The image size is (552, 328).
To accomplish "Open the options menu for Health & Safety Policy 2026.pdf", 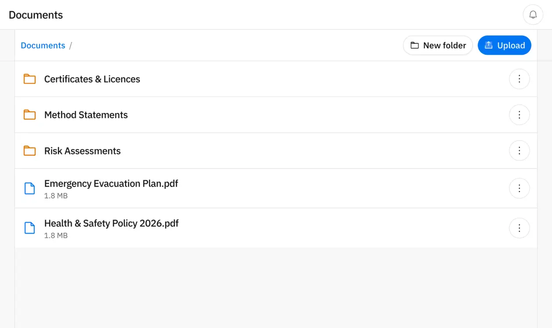I will point(519,228).
